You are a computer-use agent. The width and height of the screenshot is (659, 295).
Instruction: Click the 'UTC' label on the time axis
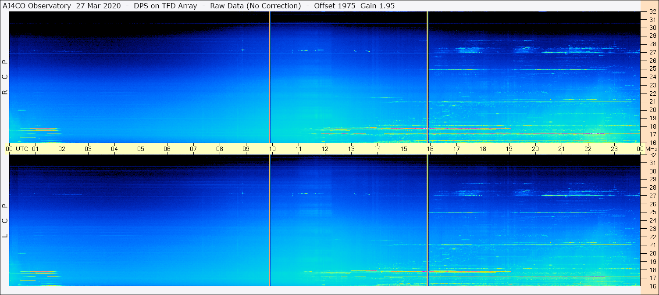pos(22,149)
